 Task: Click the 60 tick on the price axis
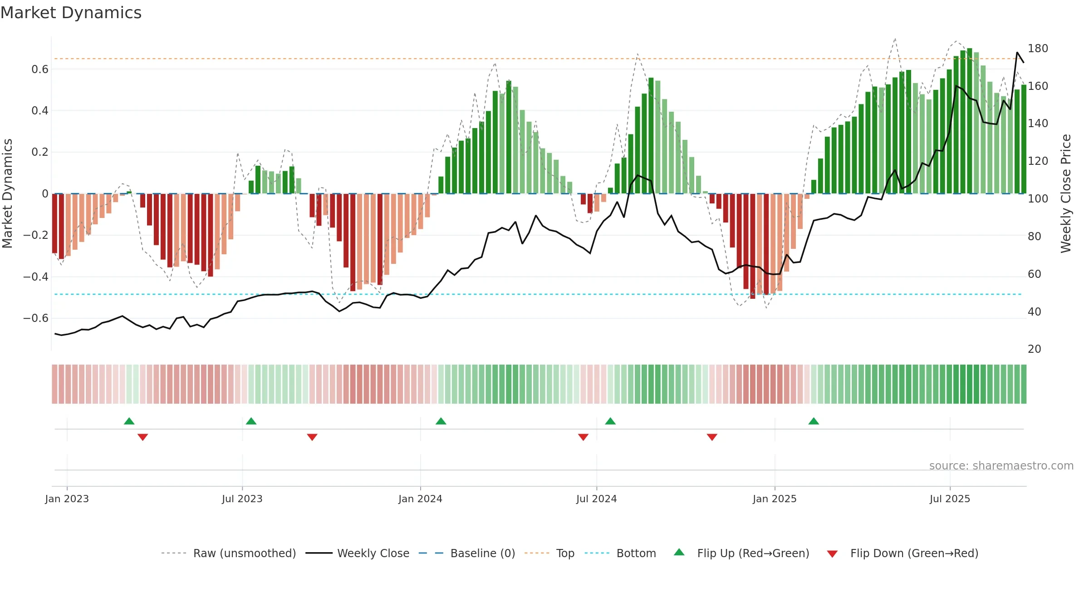pyautogui.click(x=1035, y=274)
